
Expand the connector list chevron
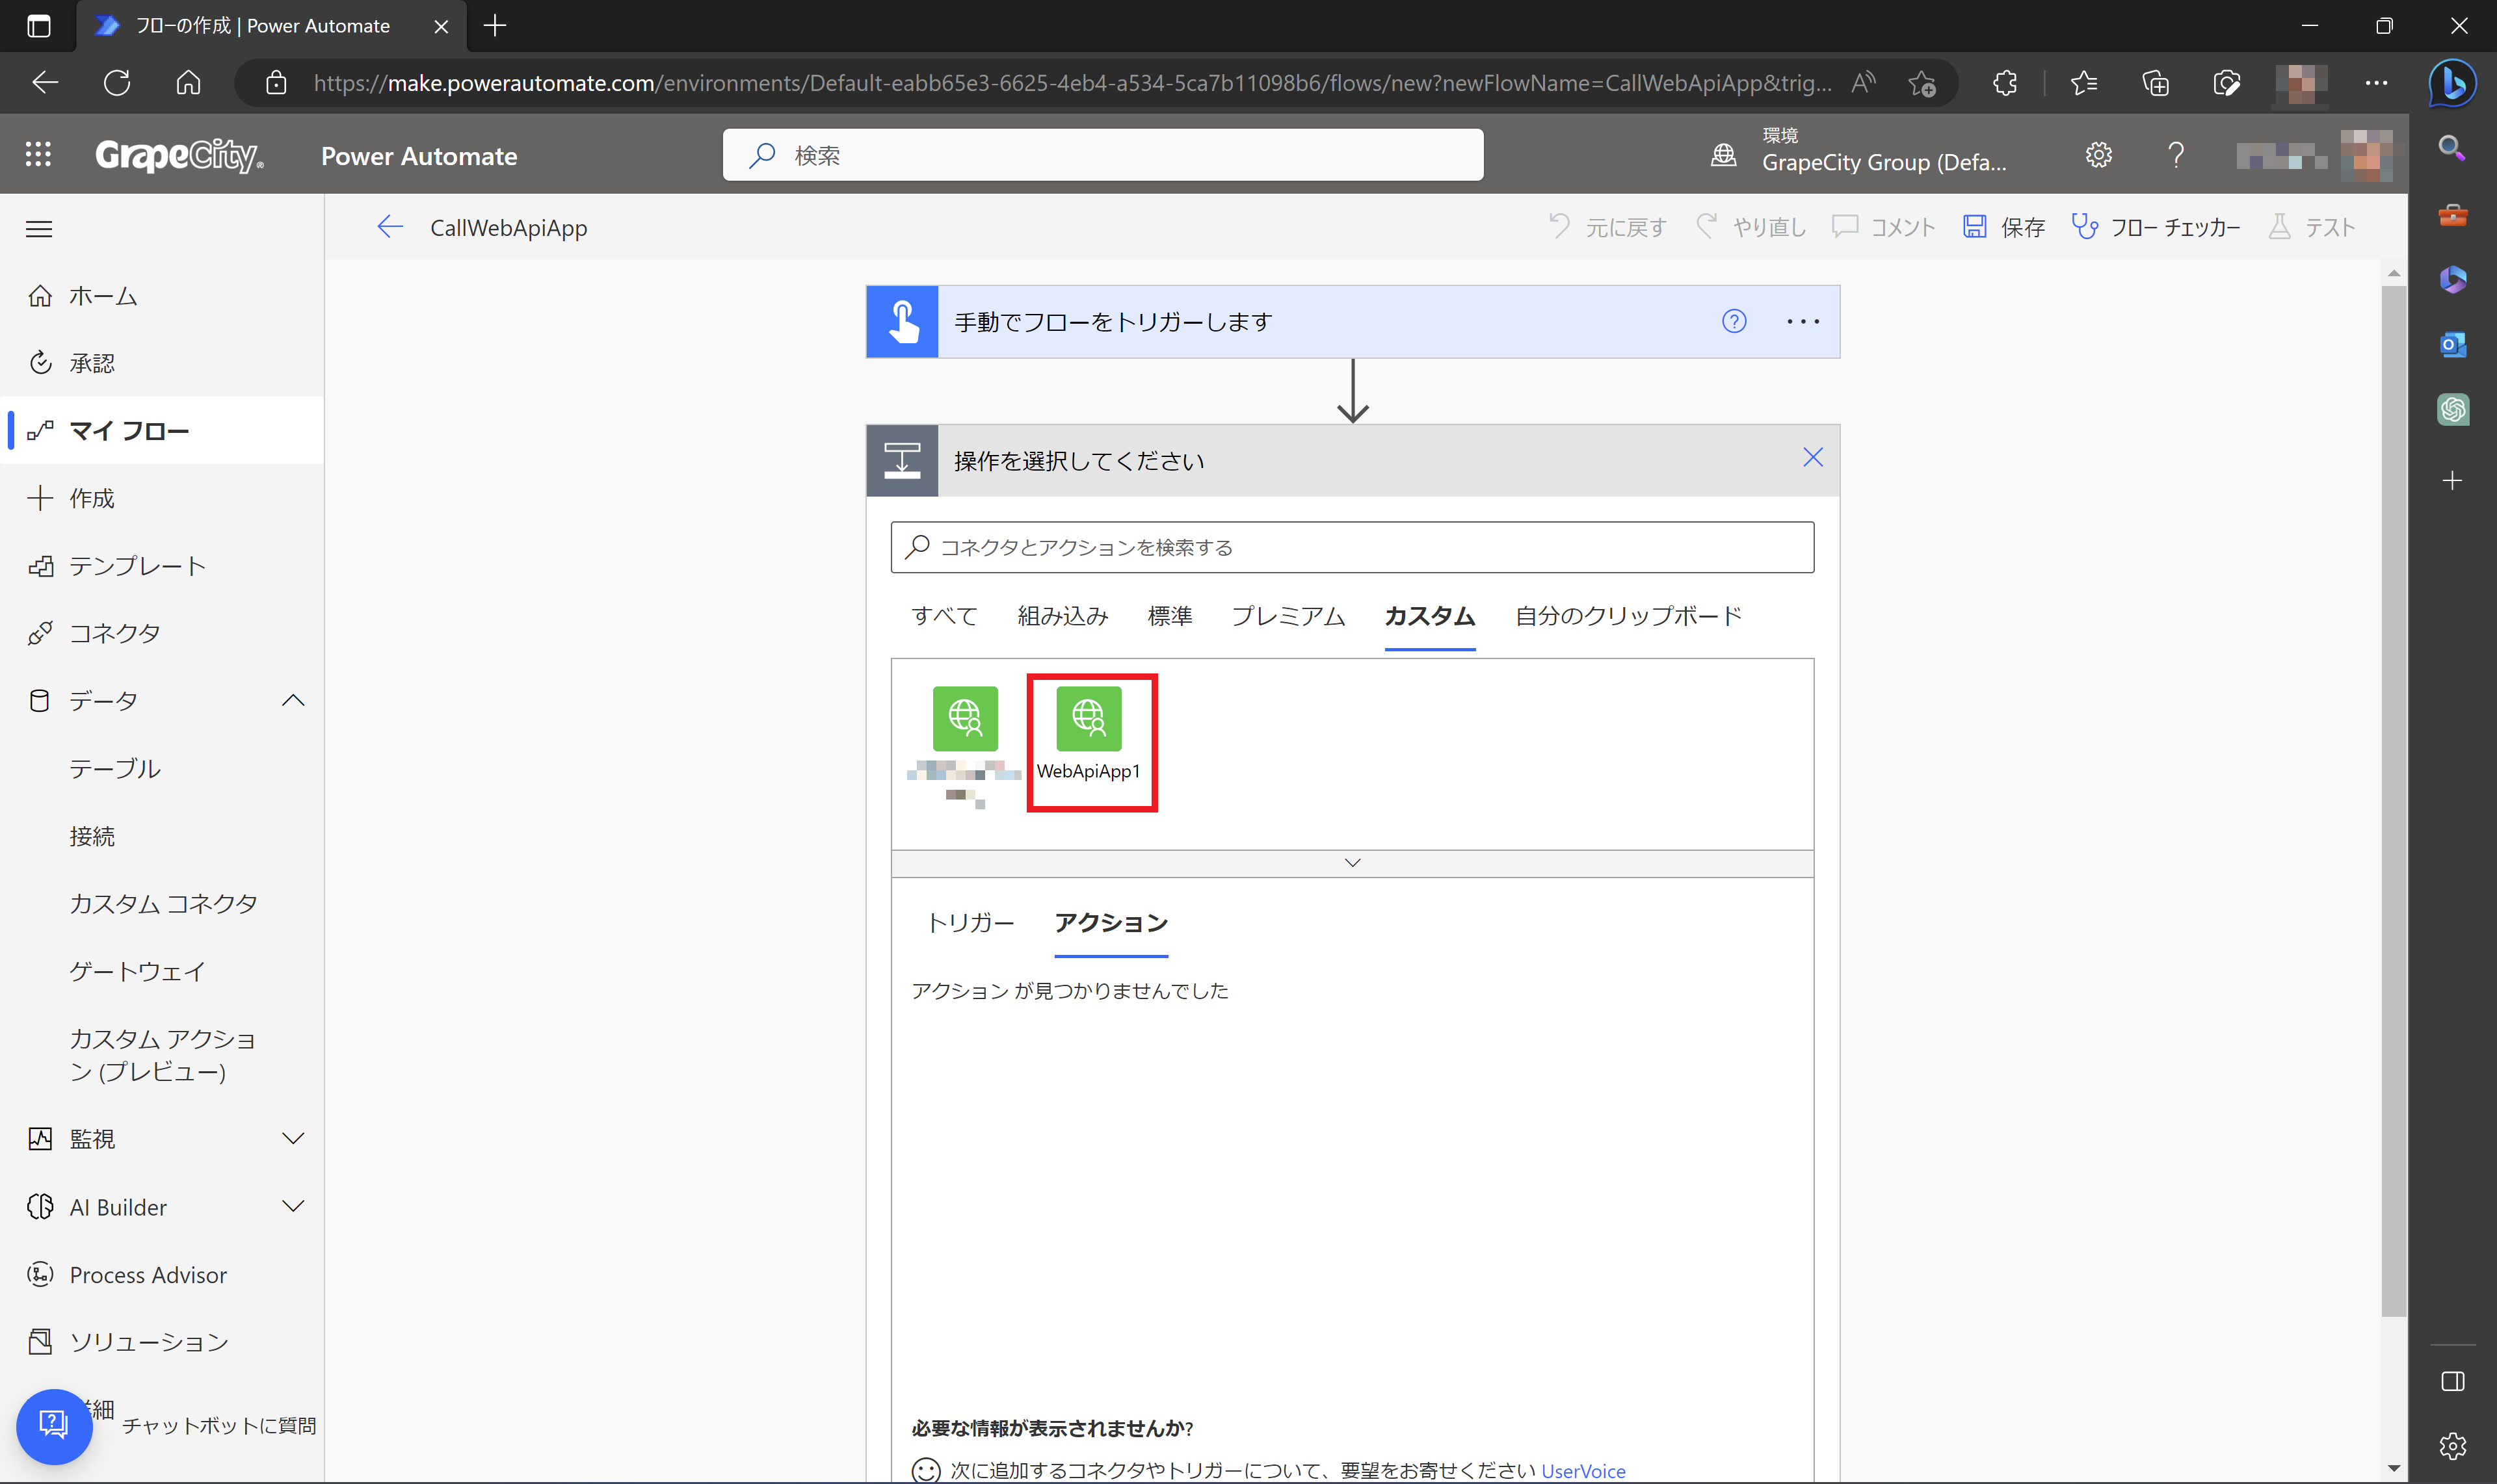tap(1353, 863)
